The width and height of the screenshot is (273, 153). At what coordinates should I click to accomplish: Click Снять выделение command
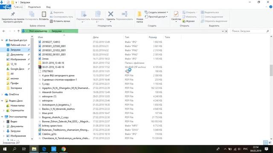pos(212,17)
